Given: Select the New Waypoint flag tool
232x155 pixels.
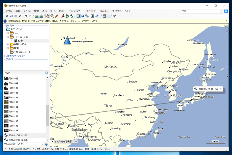Looking at the screenshot, I should [x=63, y=16].
